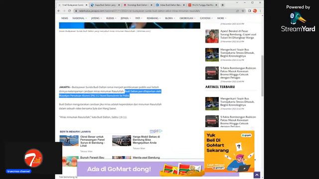Click the truecross channel round logo
This screenshot has width=319, height=179.
point(33,158)
